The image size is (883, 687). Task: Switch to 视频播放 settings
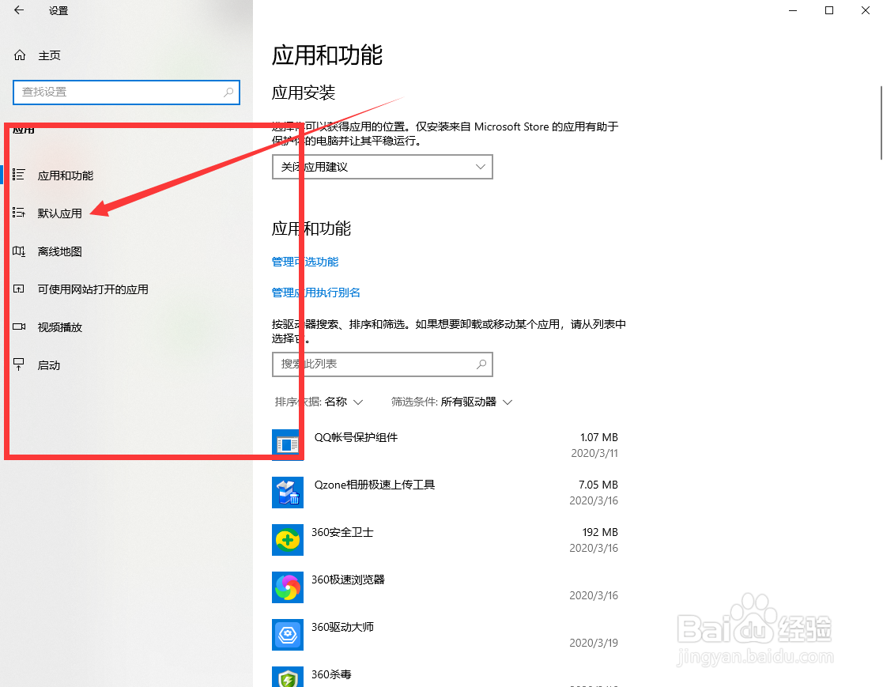pos(59,327)
